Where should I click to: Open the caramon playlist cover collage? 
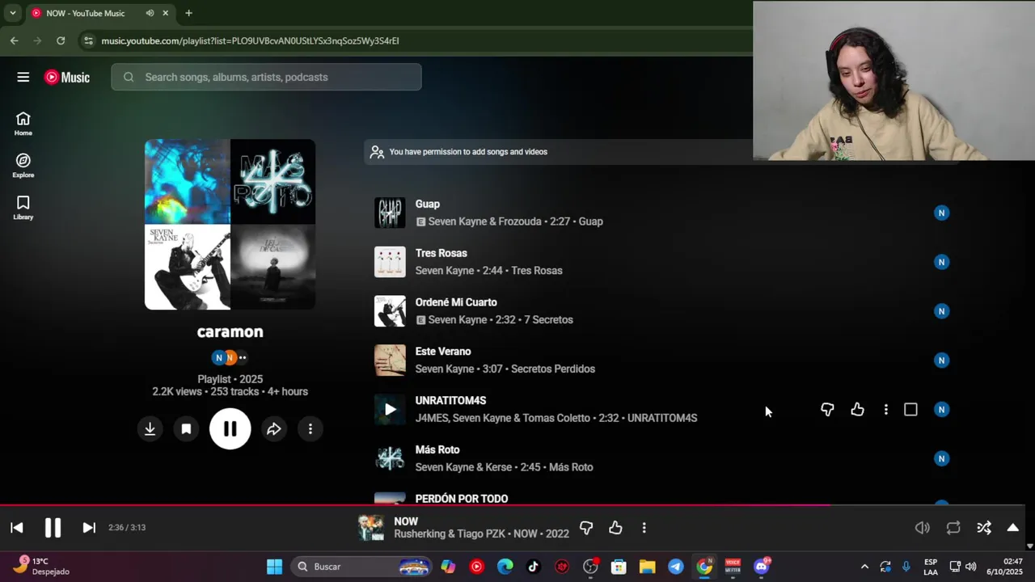coord(230,225)
